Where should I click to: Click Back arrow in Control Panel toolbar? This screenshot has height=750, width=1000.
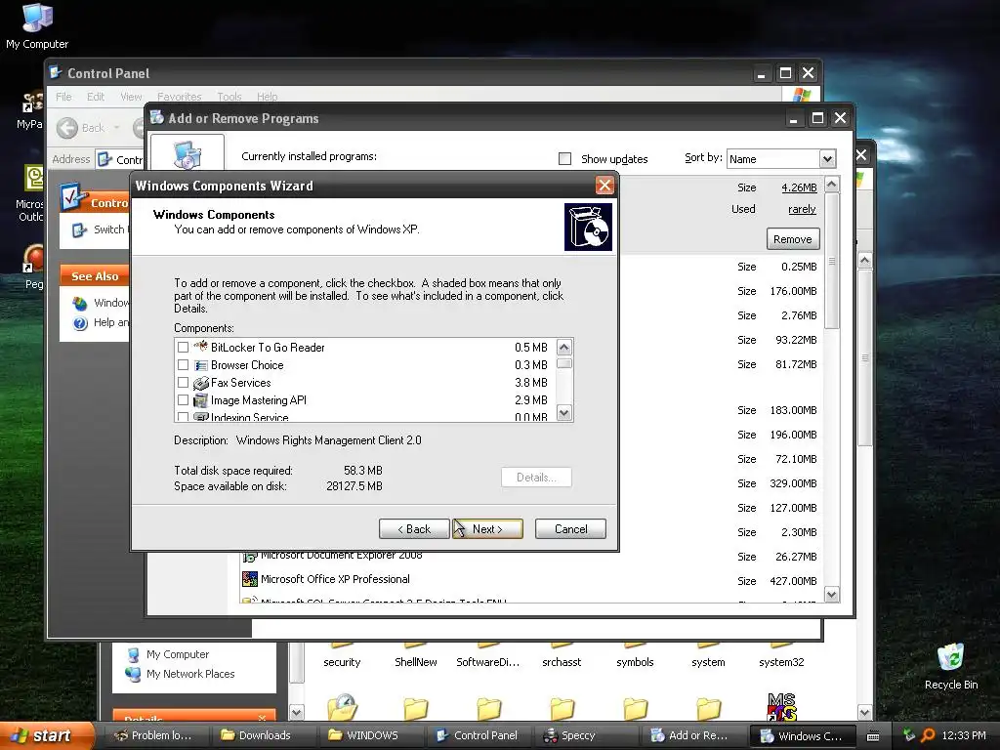pos(67,128)
